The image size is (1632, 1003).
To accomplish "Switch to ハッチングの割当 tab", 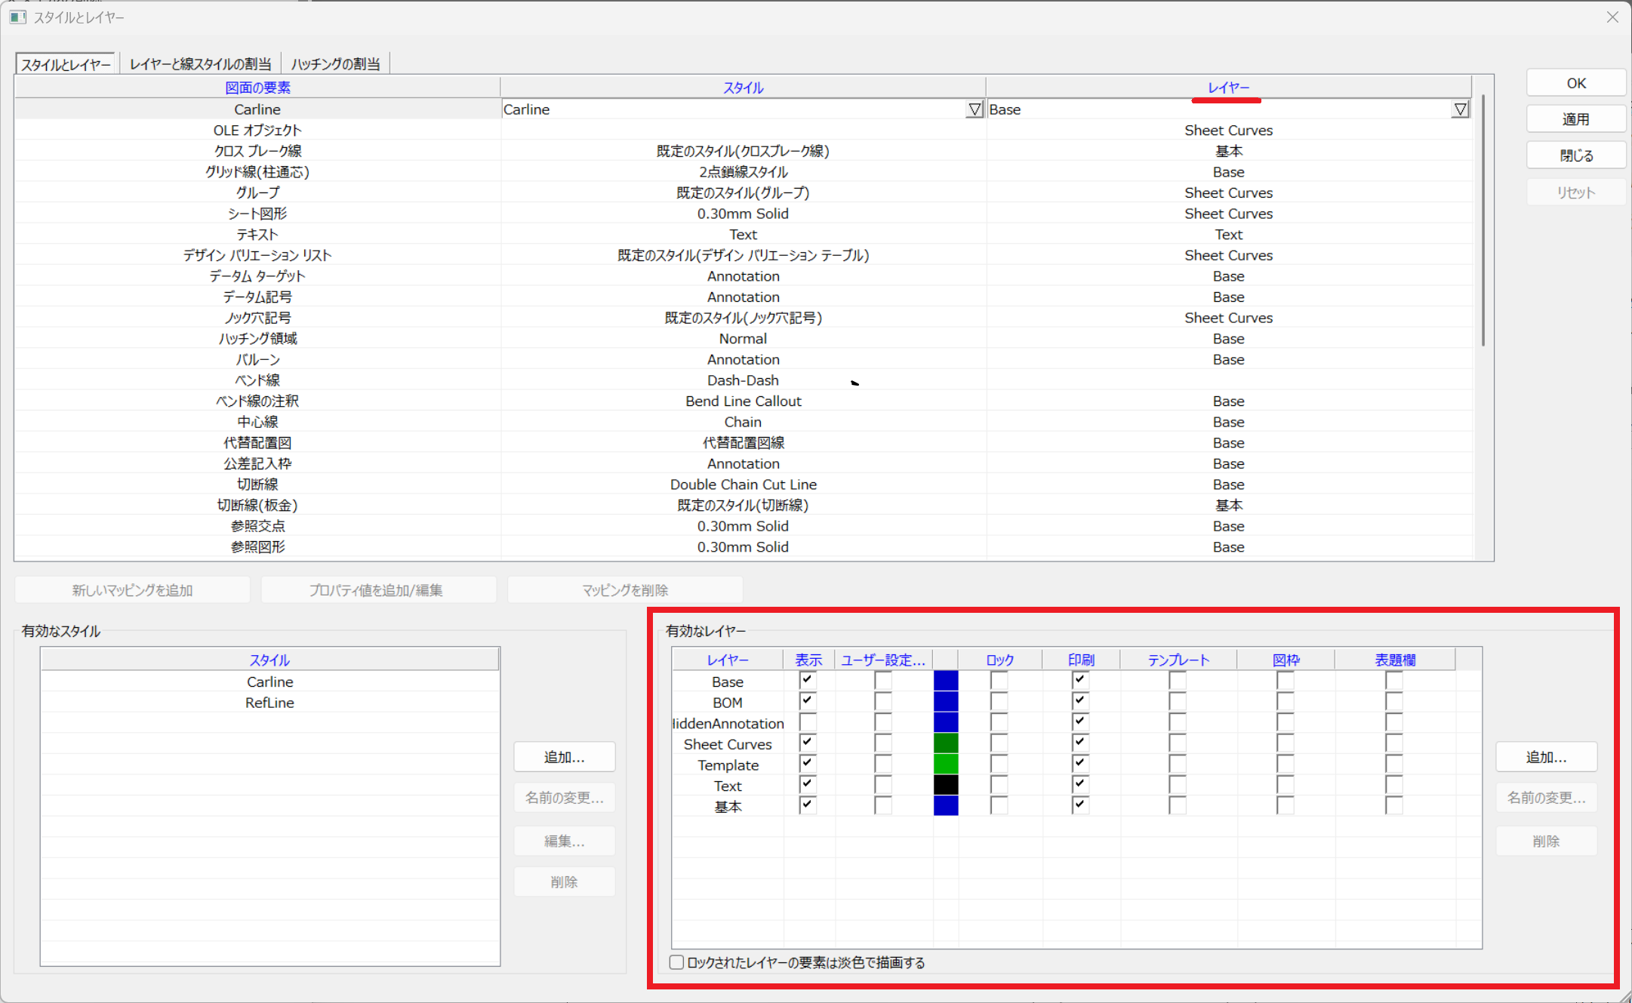I will pos(335,64).
